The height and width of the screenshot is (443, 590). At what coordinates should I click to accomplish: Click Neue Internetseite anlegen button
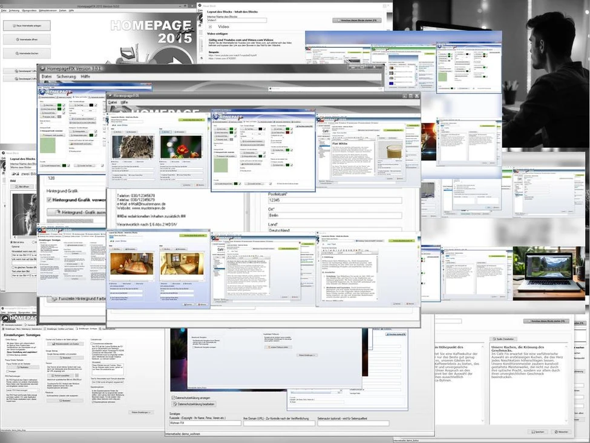[27, 25]
